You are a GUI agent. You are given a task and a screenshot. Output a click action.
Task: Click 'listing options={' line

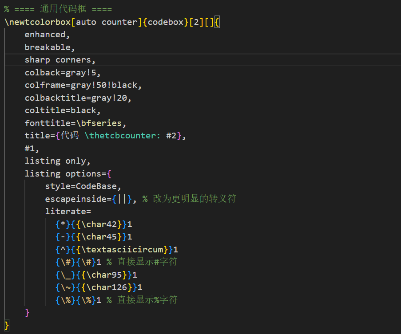68,174
